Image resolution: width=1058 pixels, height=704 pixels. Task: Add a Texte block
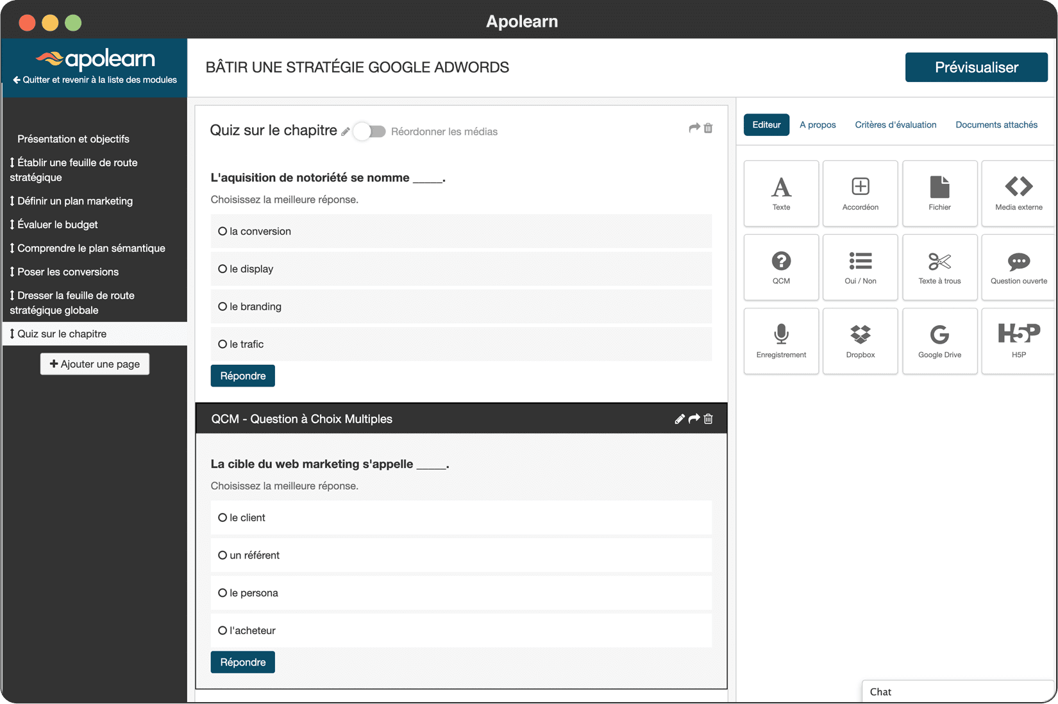point(781,194)
